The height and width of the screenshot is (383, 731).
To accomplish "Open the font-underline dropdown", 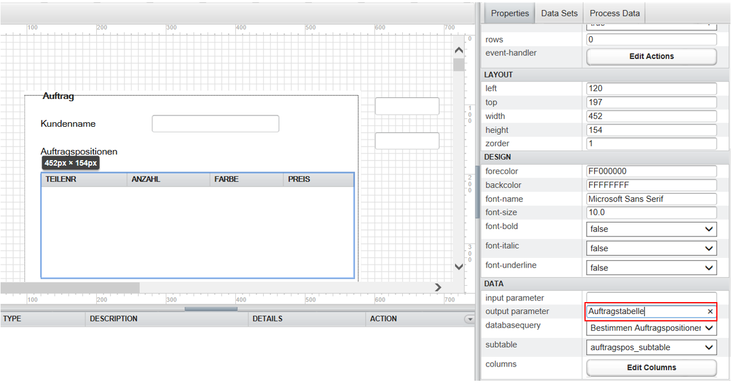I will pos(651,268).
